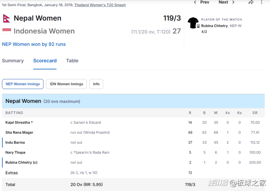This screenshot has height=191, width=270.
Task: Click the Indonesia flag icon
Action: tap(7, 31)
